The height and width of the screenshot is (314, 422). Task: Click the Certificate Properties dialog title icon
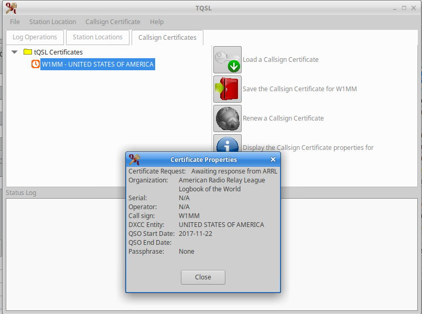click(x=134, y=159)
